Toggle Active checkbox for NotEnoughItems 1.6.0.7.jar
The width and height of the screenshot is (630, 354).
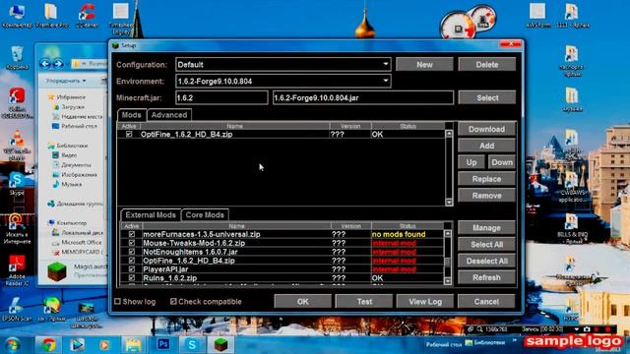tap(131, 252)
